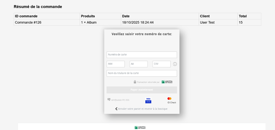Click the Commande #126 cell
Screen dimensions: 275x130
coord(28,22)
